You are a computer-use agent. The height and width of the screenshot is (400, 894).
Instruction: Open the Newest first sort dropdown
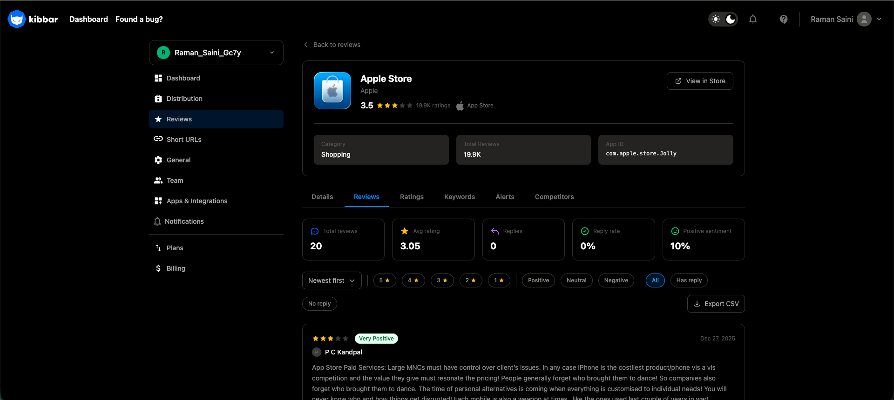click(332, 280)
